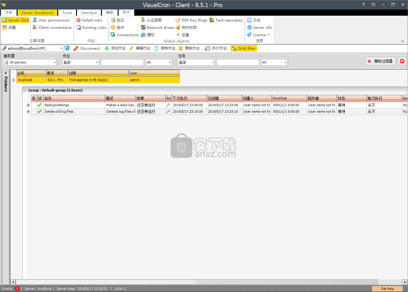Click 清除过滤器 clear filter button

click(381, 61)
